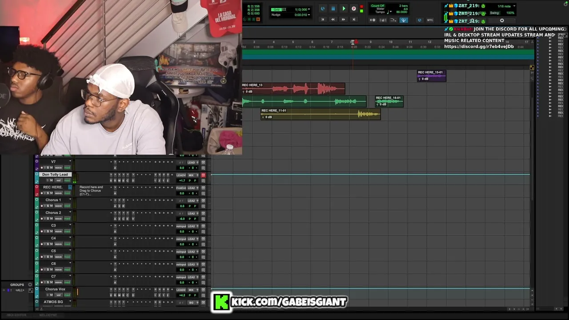Mute the Chorus Vox track

coord(51,295)
